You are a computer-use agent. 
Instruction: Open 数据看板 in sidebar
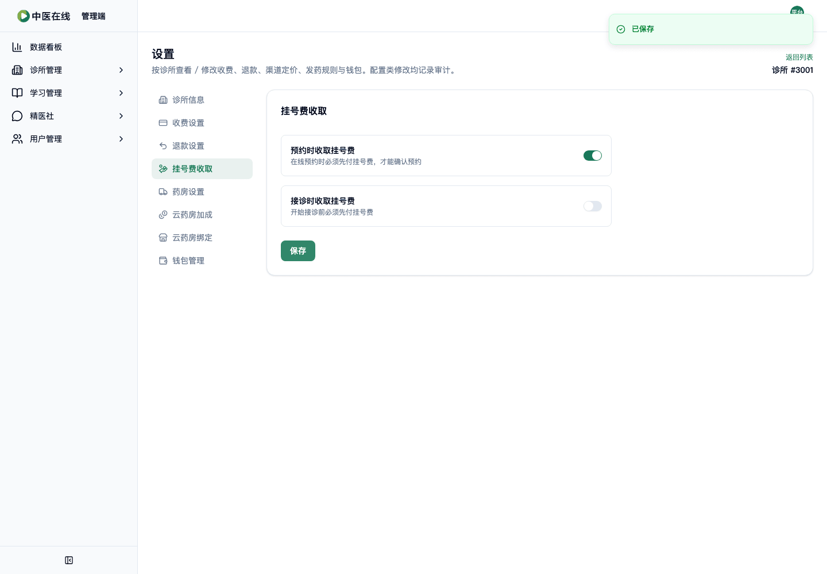[69, 47]
